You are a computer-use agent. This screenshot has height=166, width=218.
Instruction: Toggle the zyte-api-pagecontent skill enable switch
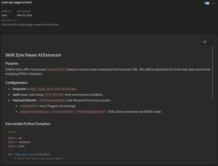pyautogui.click(x=207, y=3)
